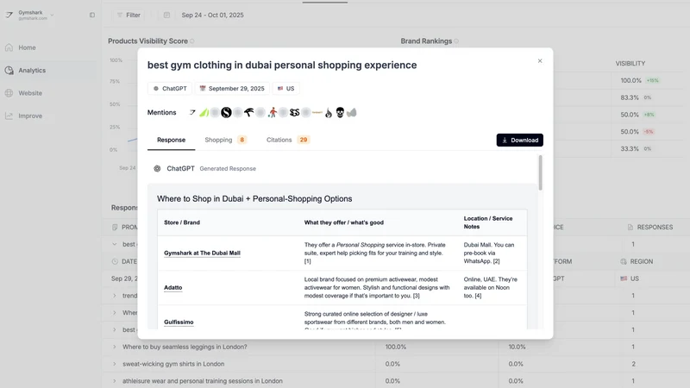
Task: Click the US region chip
Action: (x=285, y=89)
